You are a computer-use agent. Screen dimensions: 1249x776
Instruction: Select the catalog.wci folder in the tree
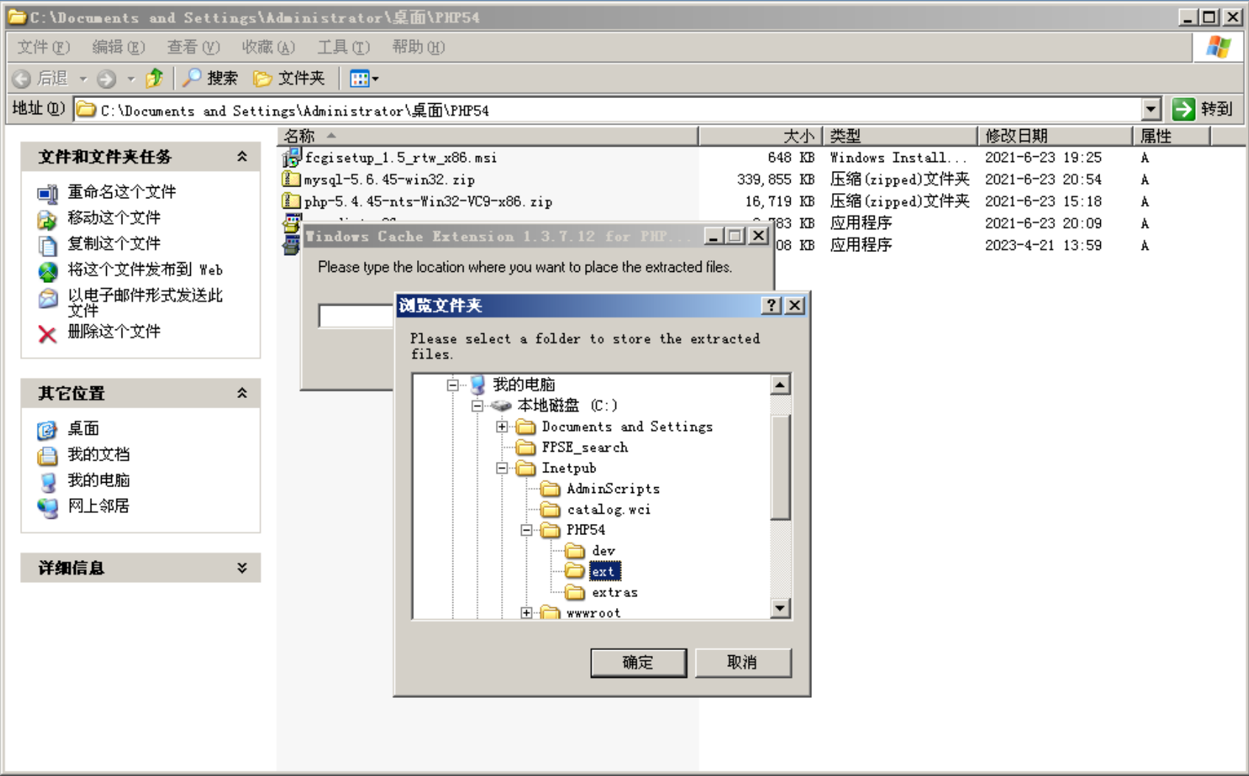608,509
